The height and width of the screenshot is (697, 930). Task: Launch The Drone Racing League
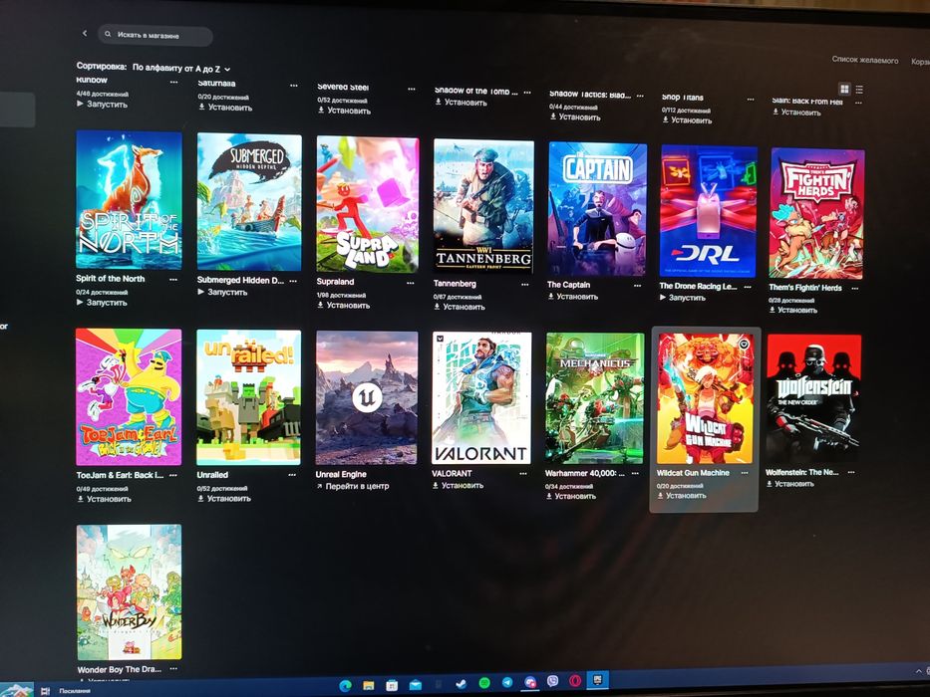pos(683,298)
